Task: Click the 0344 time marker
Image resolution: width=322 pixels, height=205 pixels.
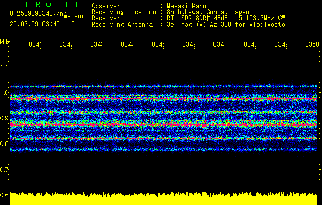Action: tap(127, 45)
